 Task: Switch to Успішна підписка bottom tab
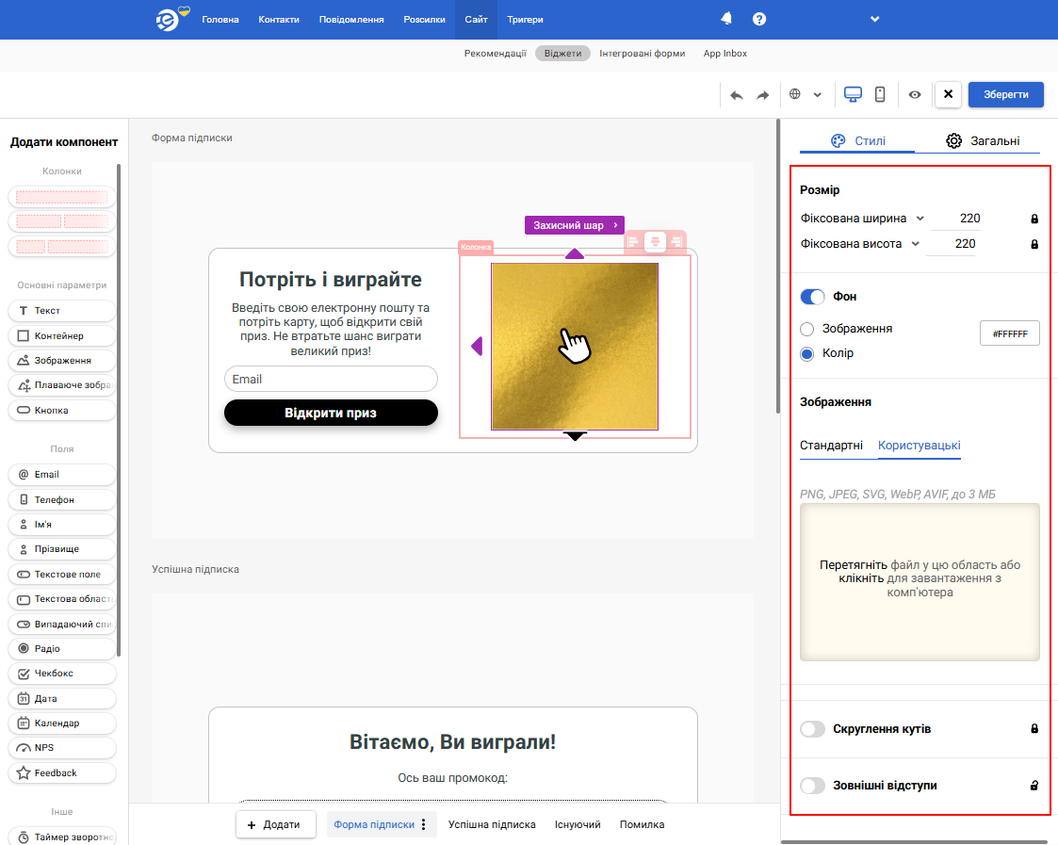pyautogui.click(x=492, y=825)
